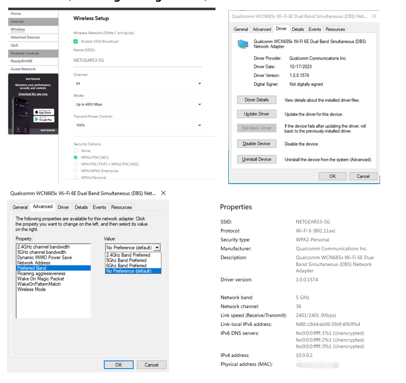Switch to General tab in Advanced dialog
Image resolution: width=406 pixels, height=383 pixels.
pyautogui.click(x=20, y=207)
